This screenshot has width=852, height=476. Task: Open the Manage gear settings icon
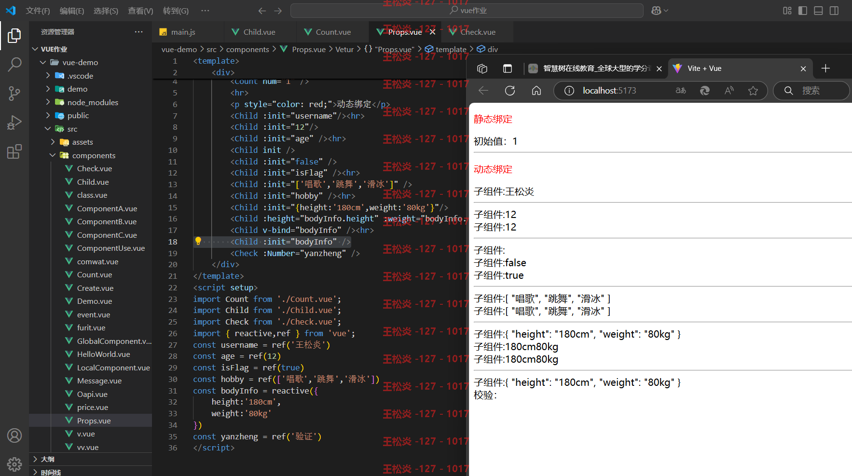[14, 464]
